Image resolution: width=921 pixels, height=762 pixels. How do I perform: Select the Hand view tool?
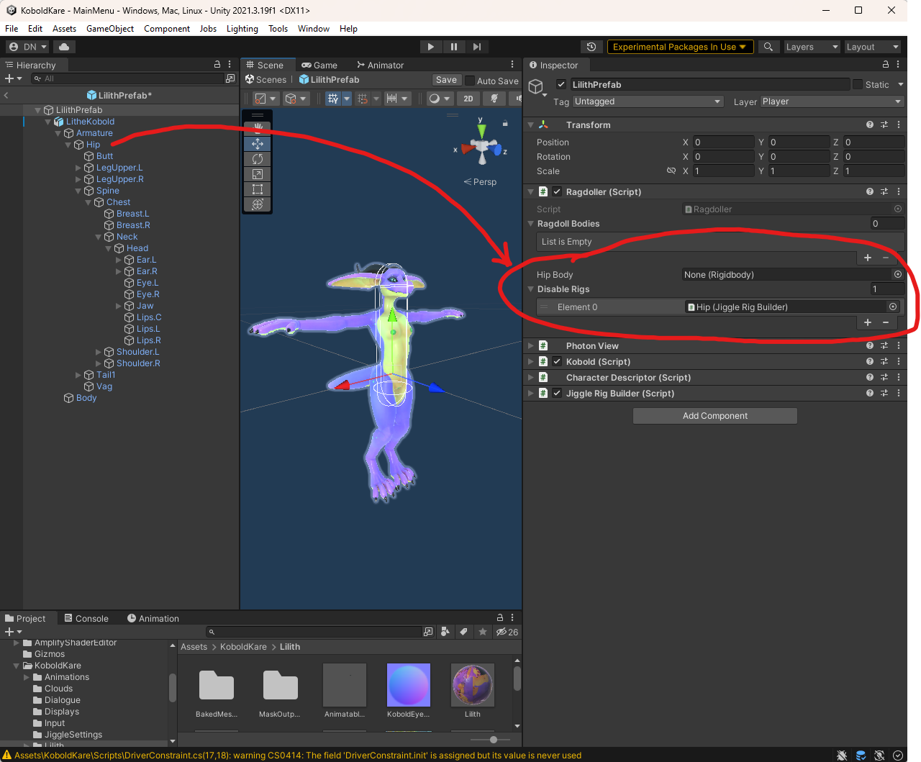click(x=258, y=128)
